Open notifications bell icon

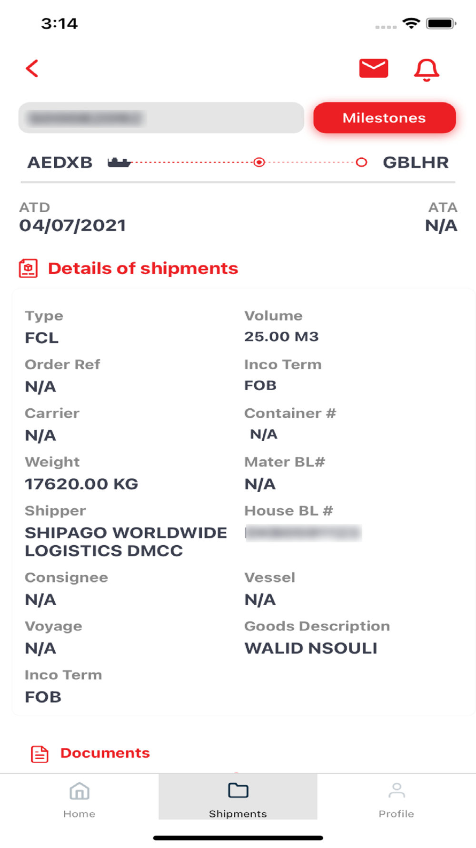(426, 70)
